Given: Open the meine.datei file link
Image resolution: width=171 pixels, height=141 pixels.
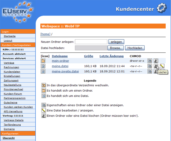Looking at the screenshot, I should point(60,66).
